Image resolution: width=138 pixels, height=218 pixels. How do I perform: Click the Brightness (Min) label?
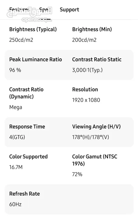pyautogui.click(x=92, y=29)
